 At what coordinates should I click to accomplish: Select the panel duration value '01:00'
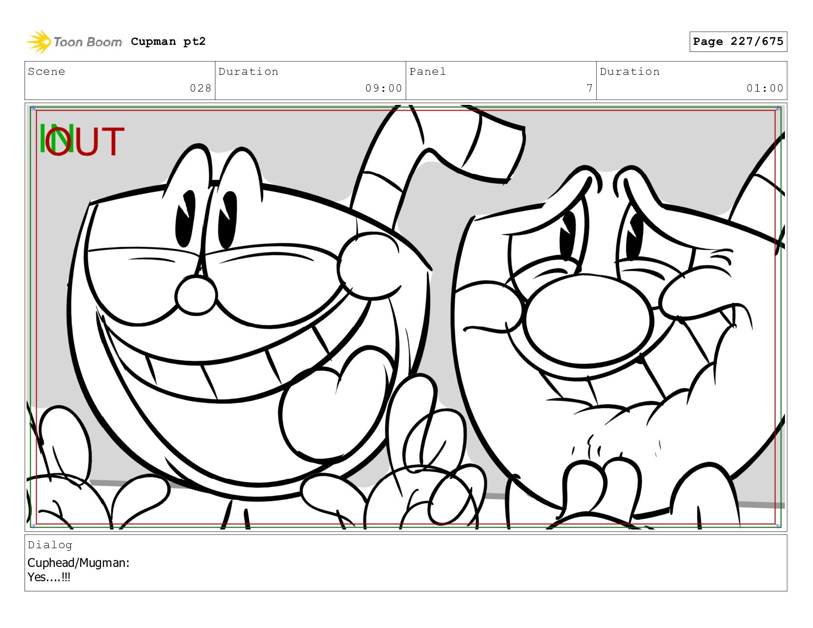pos(765,88)
